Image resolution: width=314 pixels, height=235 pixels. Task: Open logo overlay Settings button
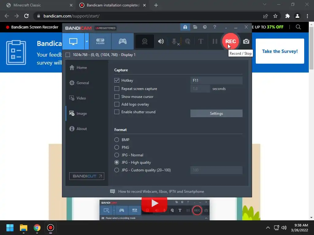pyautogui.click(x=216, y=113)
